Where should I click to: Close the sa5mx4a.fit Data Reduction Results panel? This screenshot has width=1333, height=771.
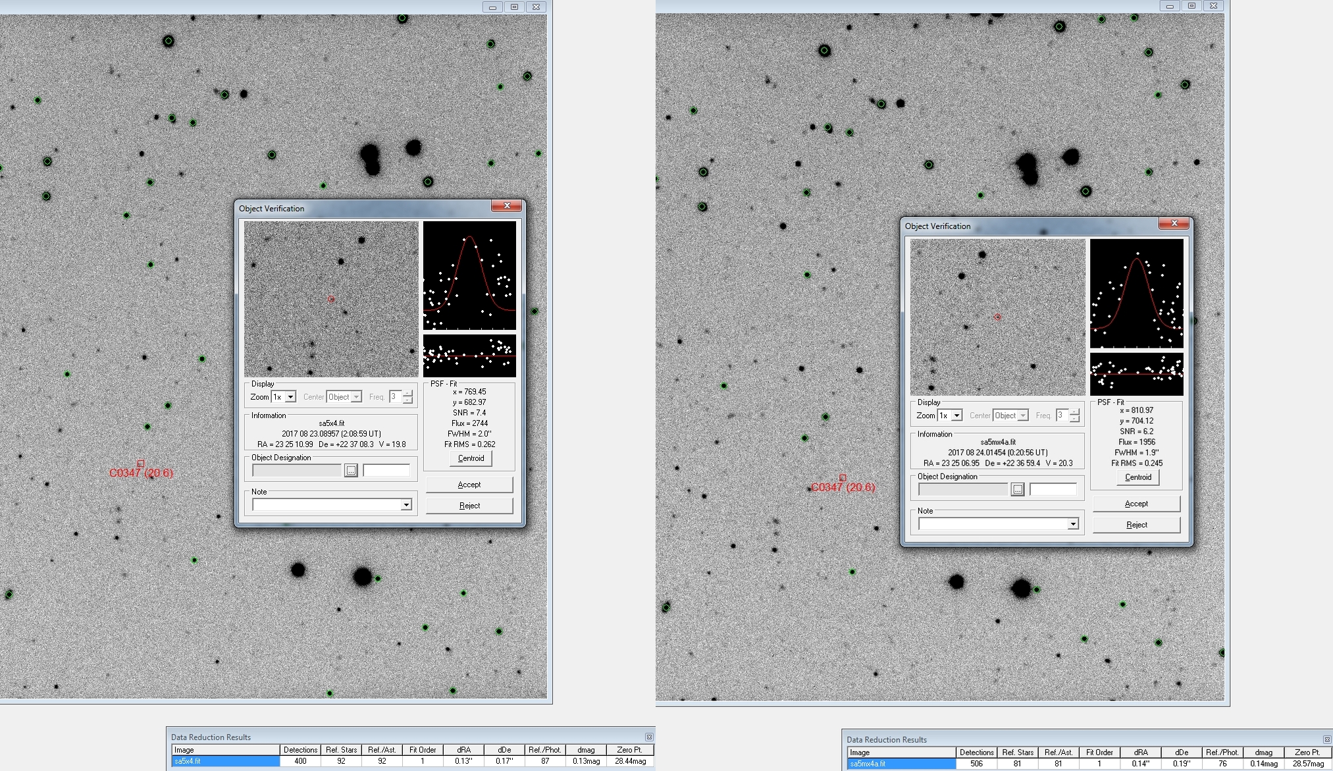tap(1326, 739)
